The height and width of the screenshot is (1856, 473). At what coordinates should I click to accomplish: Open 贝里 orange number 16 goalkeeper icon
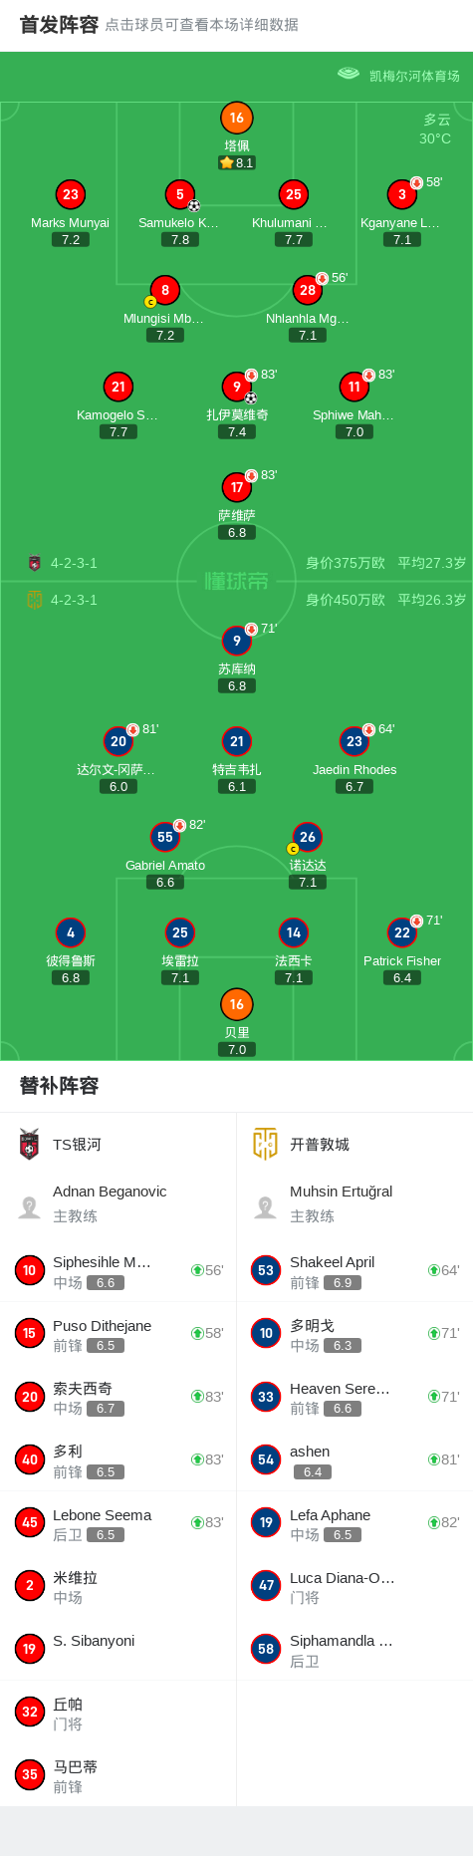click(236, 1004)
